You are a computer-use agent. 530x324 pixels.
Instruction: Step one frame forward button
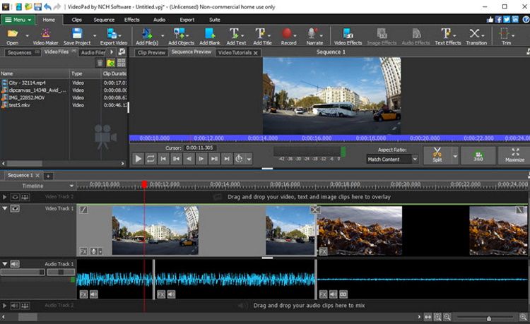pyautogui.click(x=201, y=159)
